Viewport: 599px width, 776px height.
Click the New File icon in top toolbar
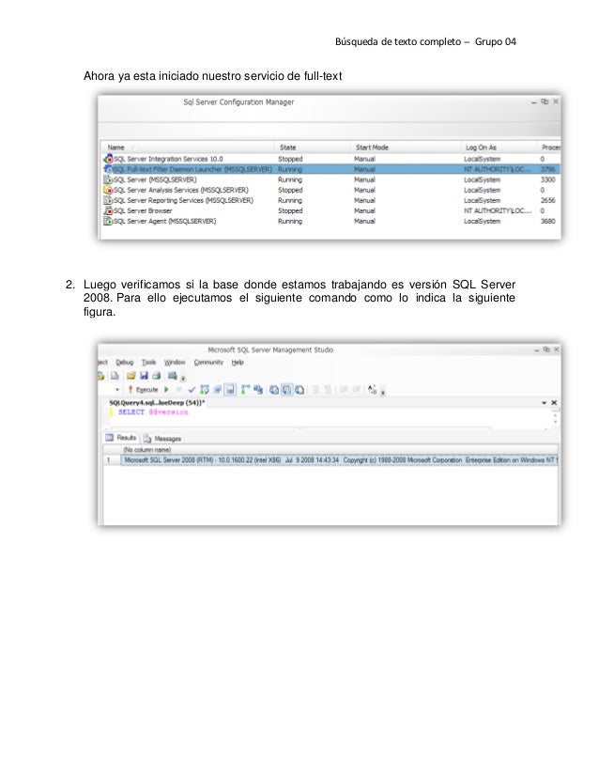coord(115,376)
